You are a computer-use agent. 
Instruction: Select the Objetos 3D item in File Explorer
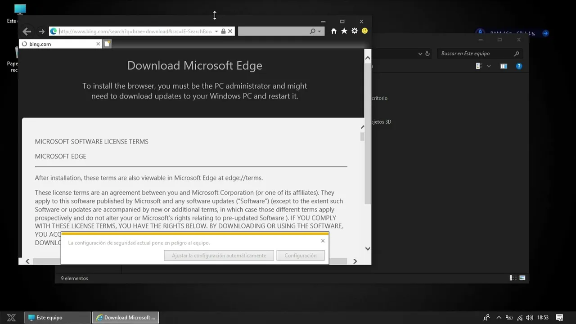(381, 121)
